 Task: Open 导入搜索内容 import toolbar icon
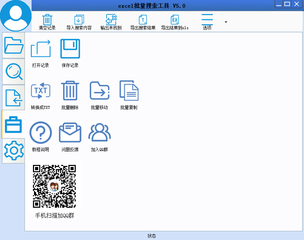tap(79, 20)
